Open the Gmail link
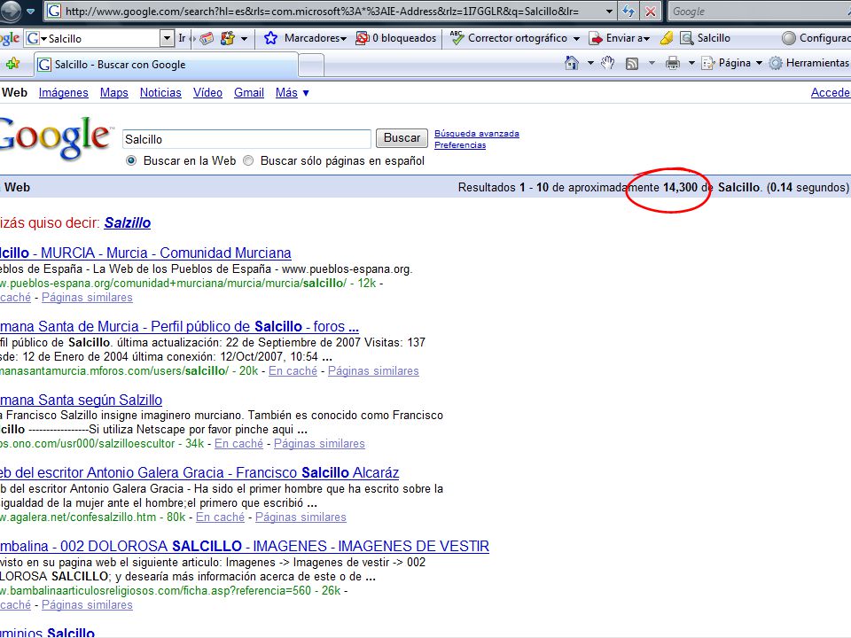 coord(249,93)
